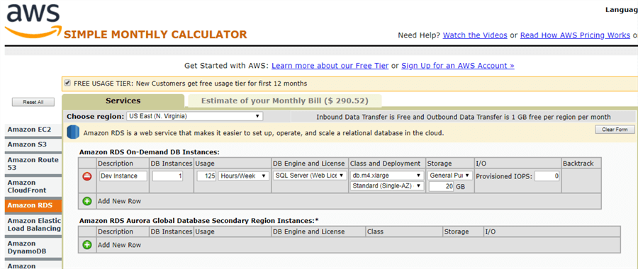Screen dimensions: 638x269
Task: Open the Estimate of your Monthly Bill tab
Action: tap(284, 101)
